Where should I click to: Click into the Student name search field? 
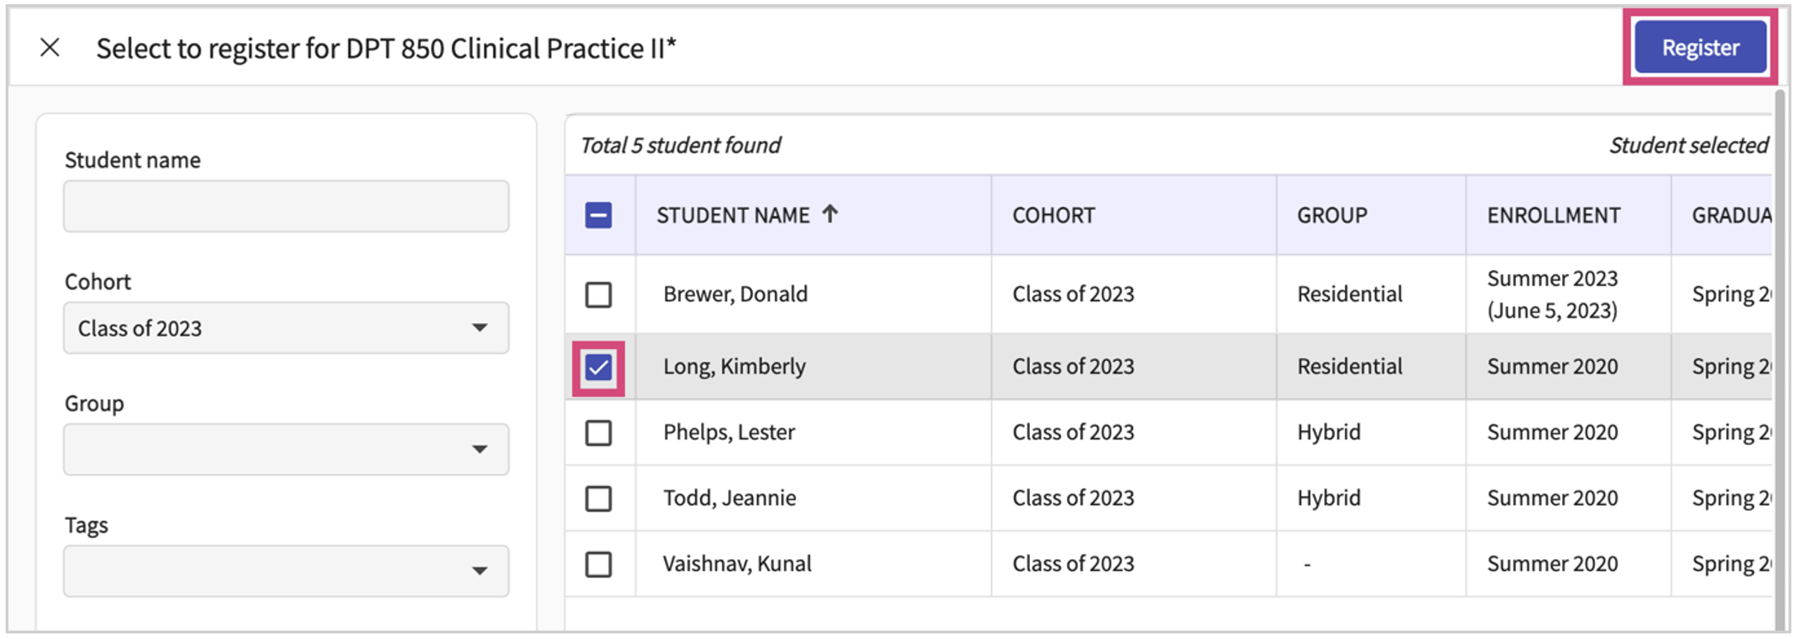[x=285, y=206]
